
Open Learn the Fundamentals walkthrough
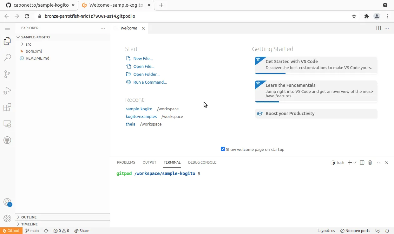(x=316, y=91)
